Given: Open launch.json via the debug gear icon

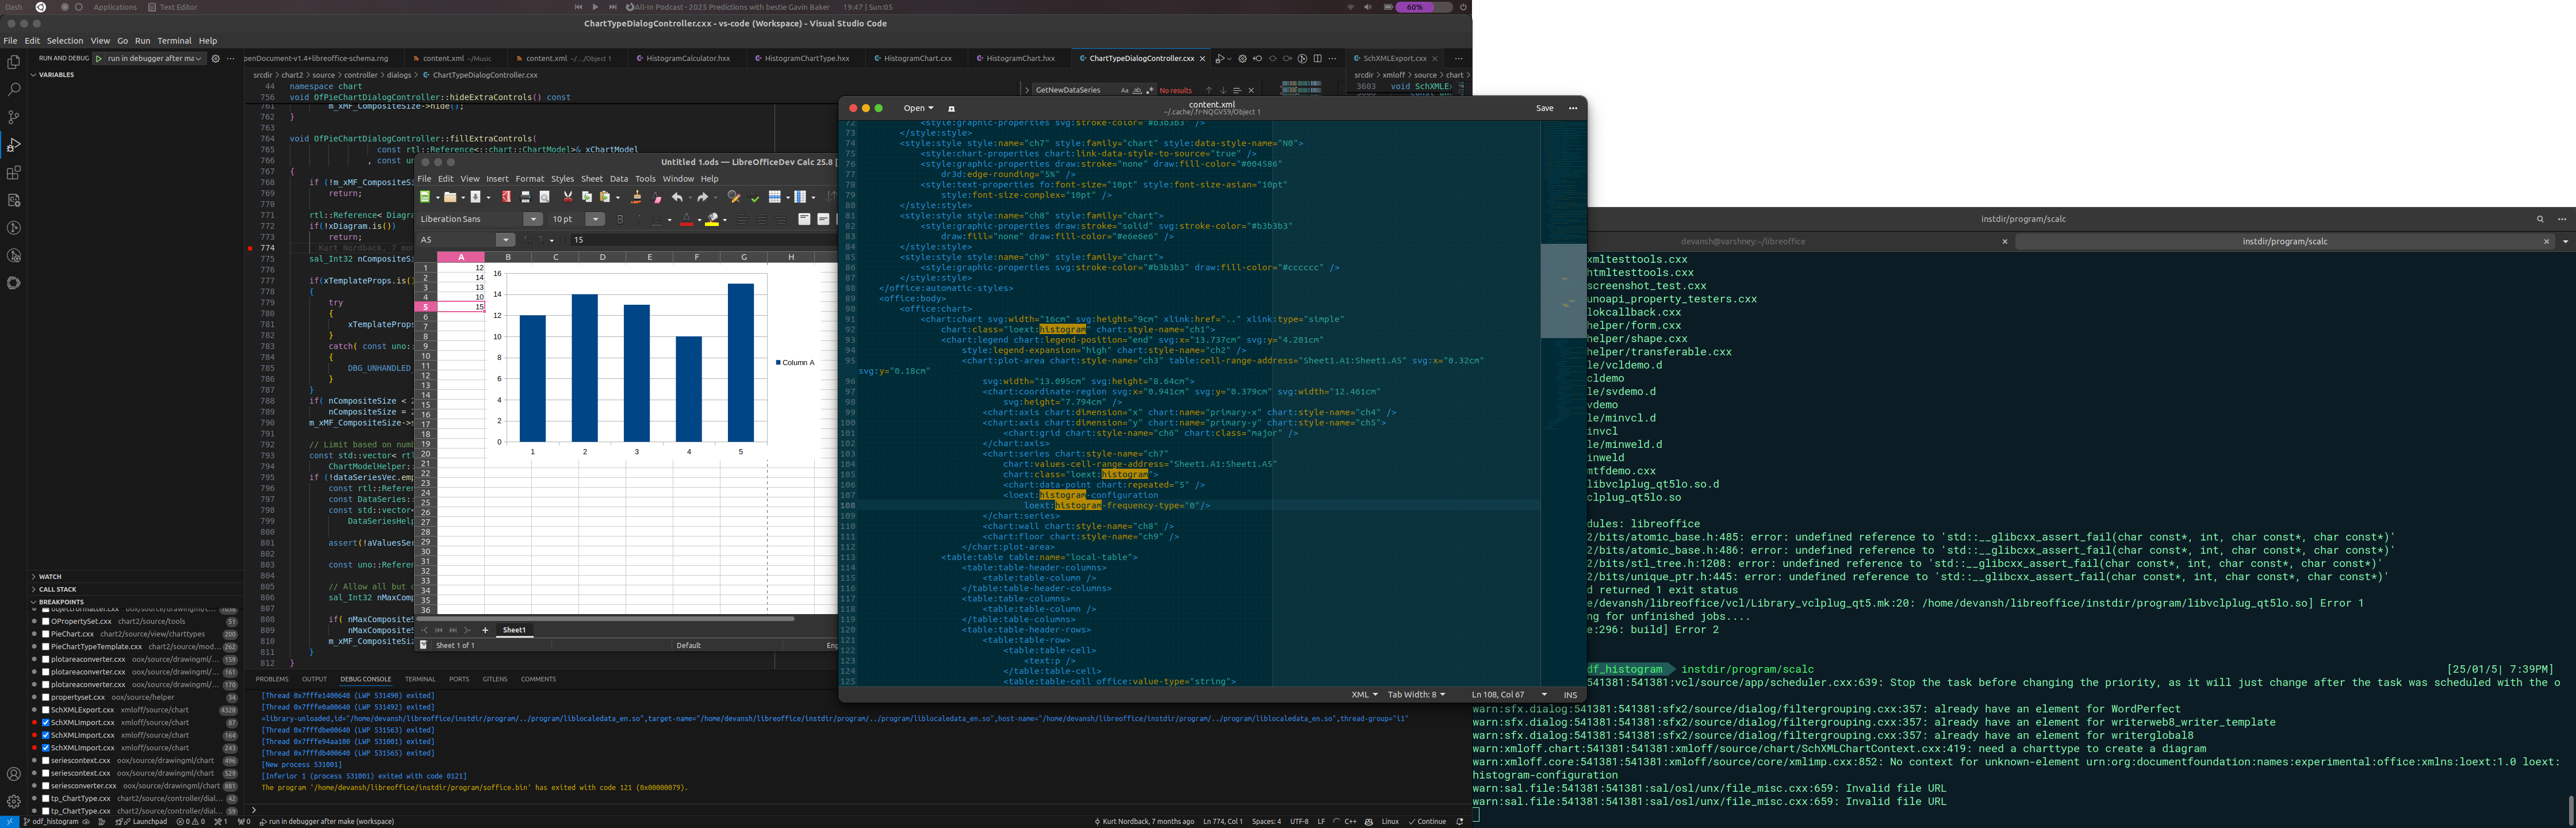Looking at the screenshot, I should point(215,58).
